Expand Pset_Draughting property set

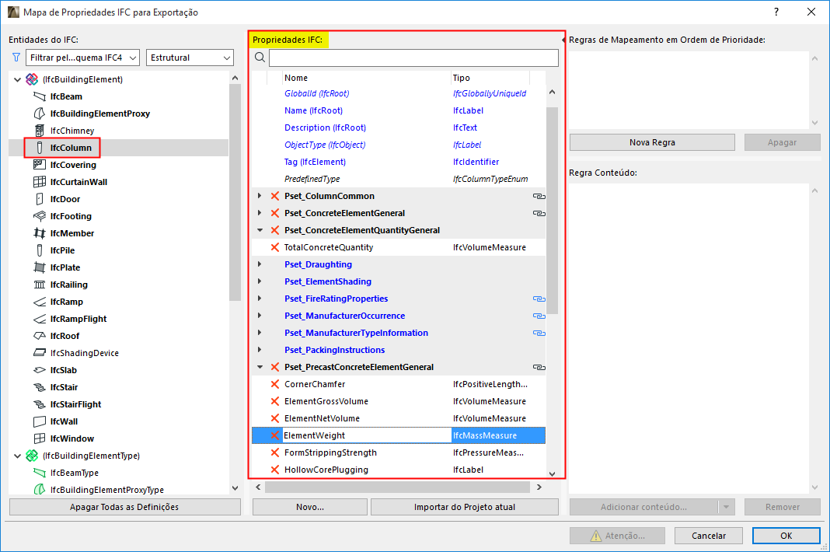pos(260,264)
